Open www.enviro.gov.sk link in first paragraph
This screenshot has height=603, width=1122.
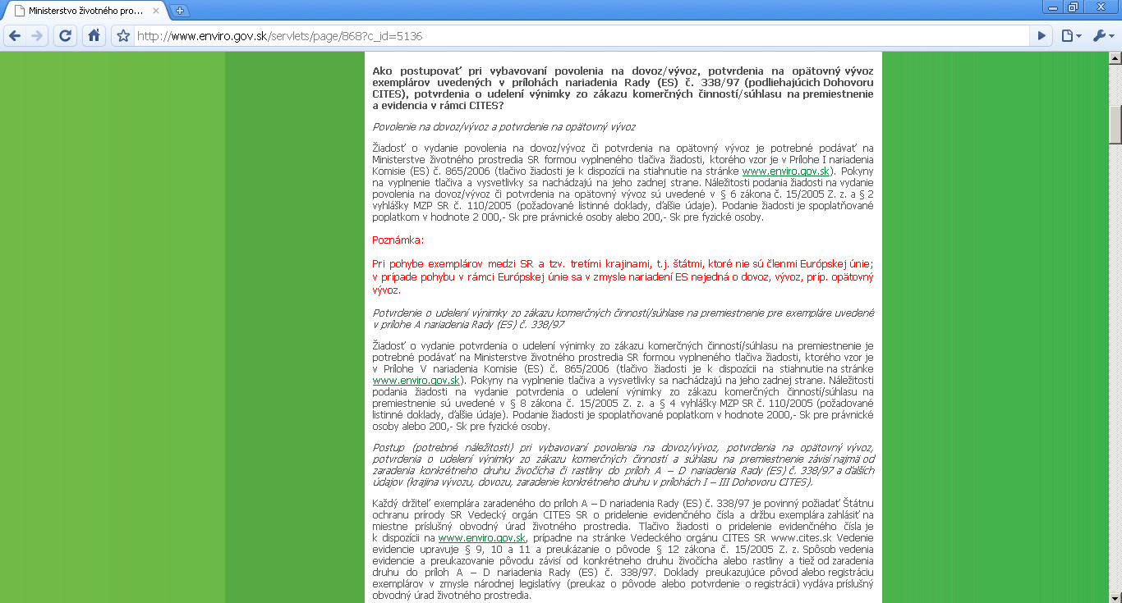[x=788, y=171]
